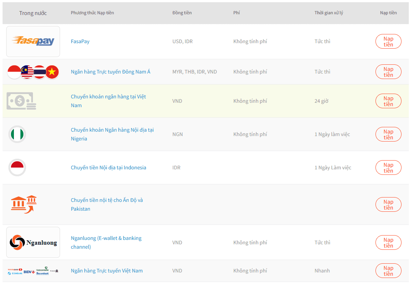
Task: Click the Trong nước header tab
Action: [33, 13]
